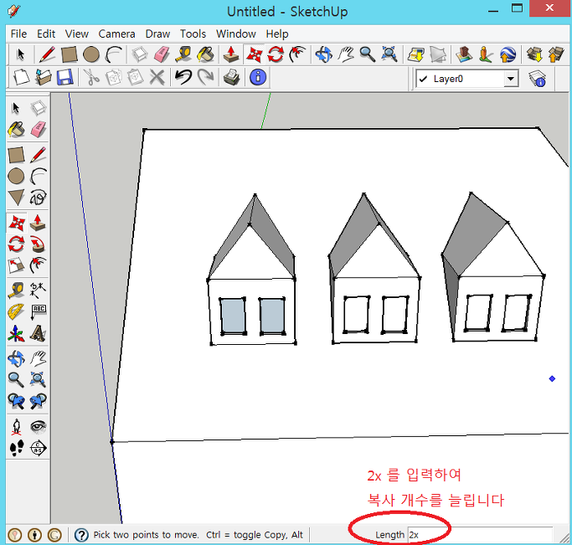Click the left house's left blue window
This screenshot has height=545, width=572.
(232, 316)
